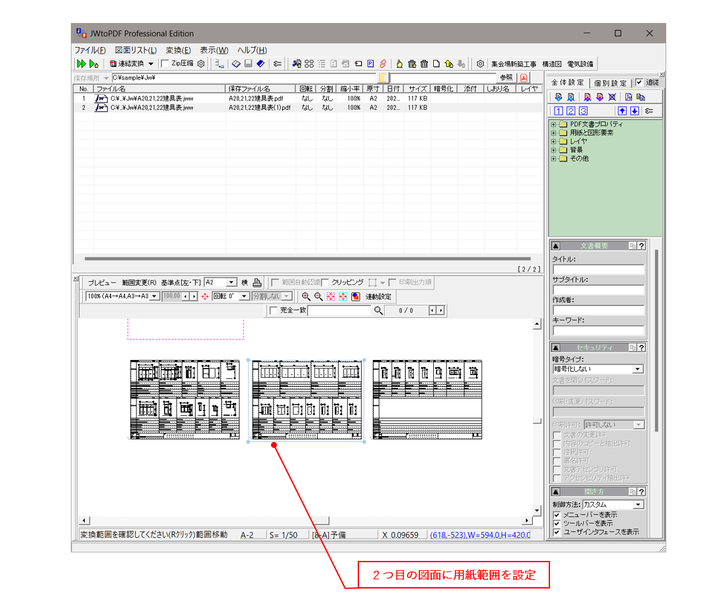This screenshot has height=599, width=701.
Task: Click the zoom out magnifier in preview toolbar
Action: (x=318, y=296)
